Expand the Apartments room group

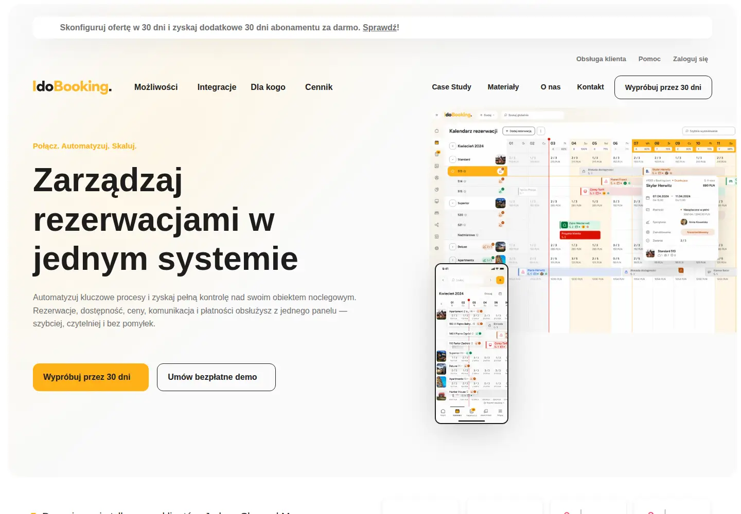coord(452,260)
